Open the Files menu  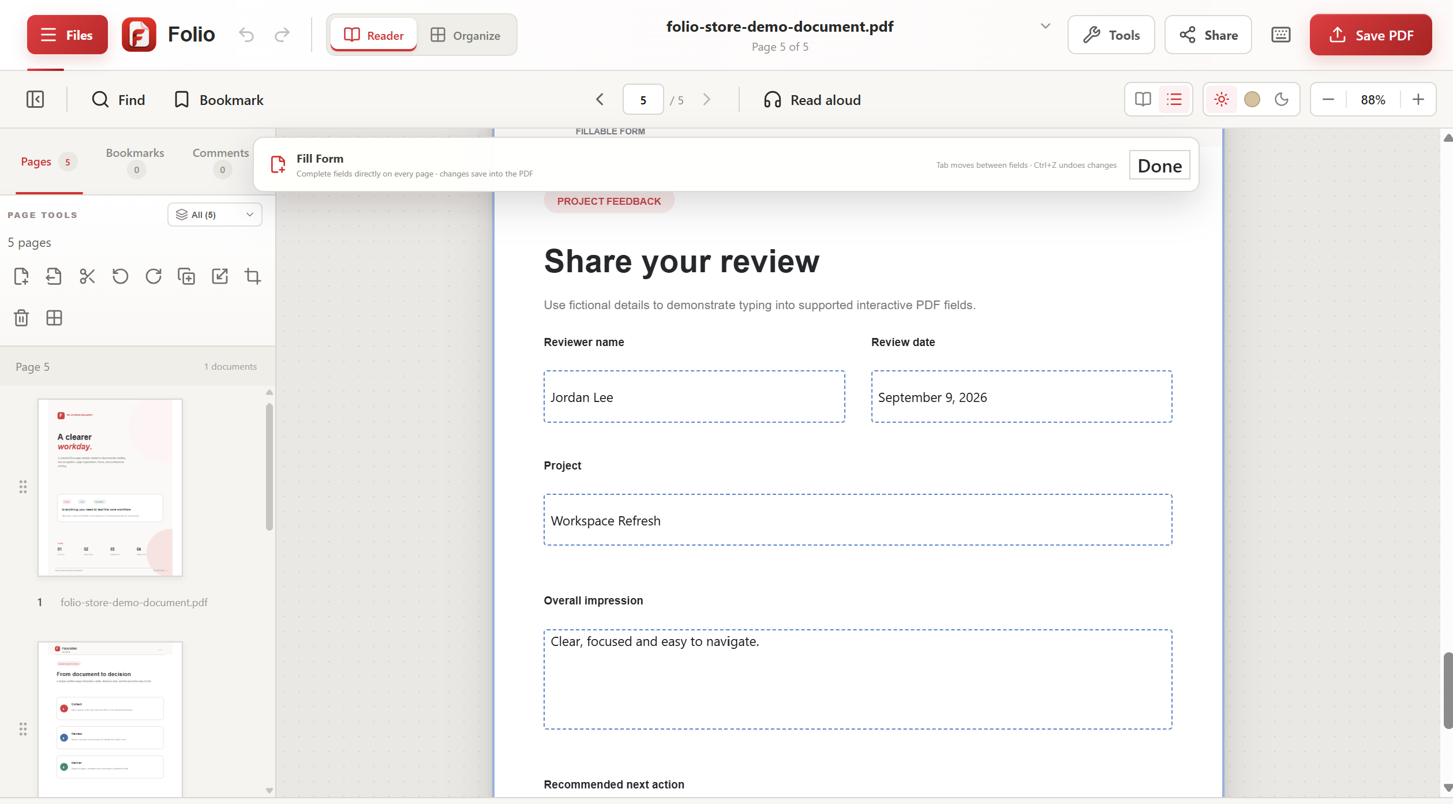[x=68, y=35]
